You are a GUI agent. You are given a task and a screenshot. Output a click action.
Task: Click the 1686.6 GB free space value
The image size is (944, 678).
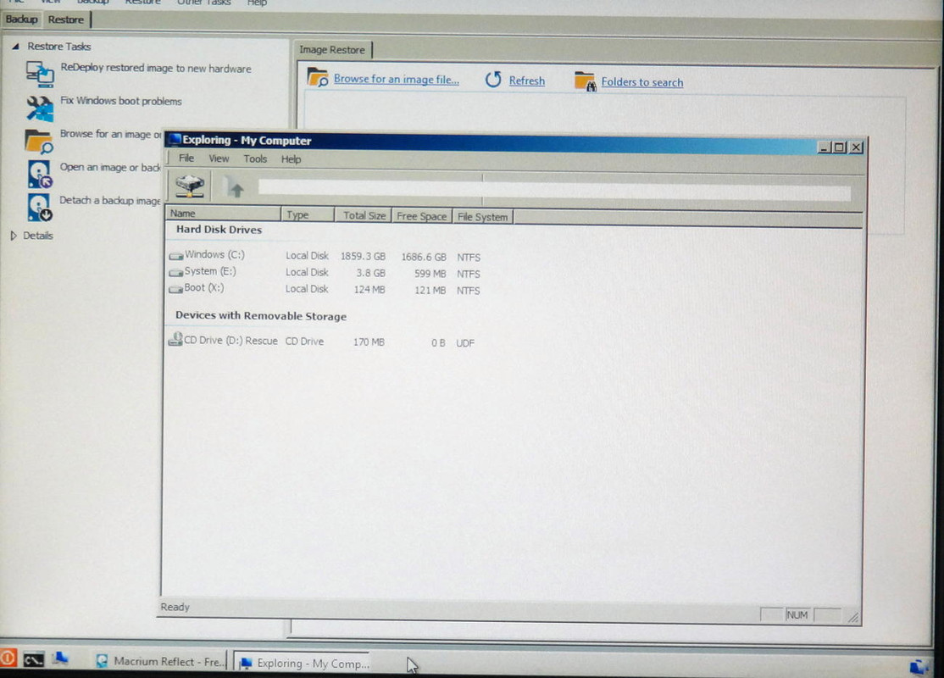pos(424,257)
